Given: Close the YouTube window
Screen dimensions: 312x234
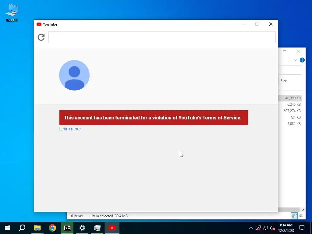Looking at the screenshot, I should (271, 24).
